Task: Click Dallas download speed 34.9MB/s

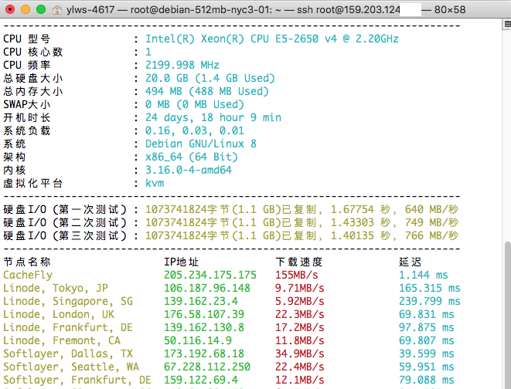Action: tap(300, 353)
